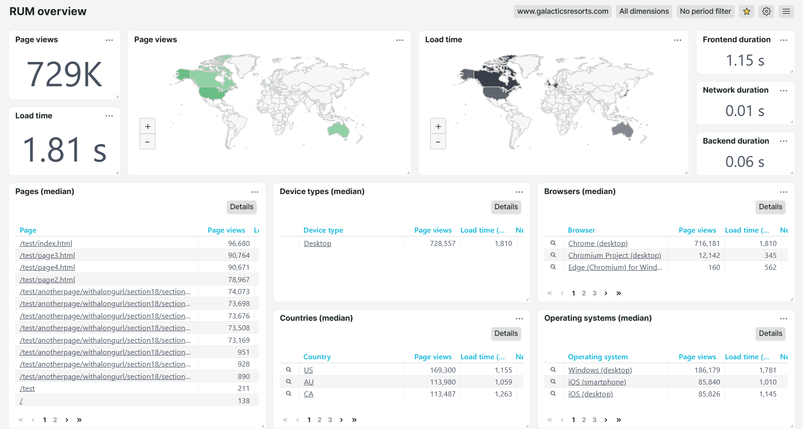Click magnifier icon for Windows (desktop) row
Image resolution: width=803 pixels, height=429 pixels.
pos(553,370)
